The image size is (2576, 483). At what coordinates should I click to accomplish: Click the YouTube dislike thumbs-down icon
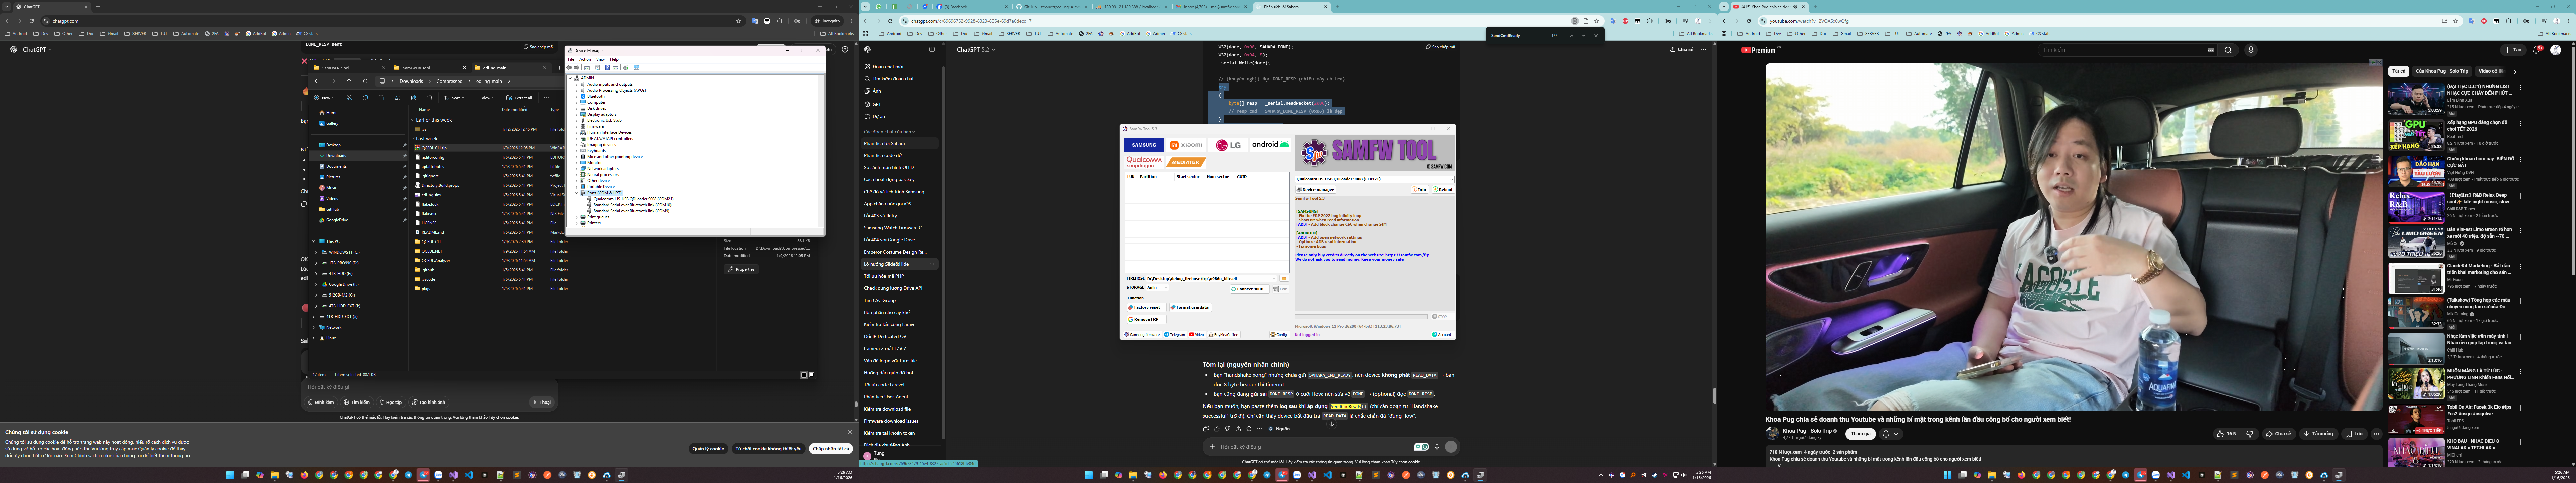[2250, 434]
